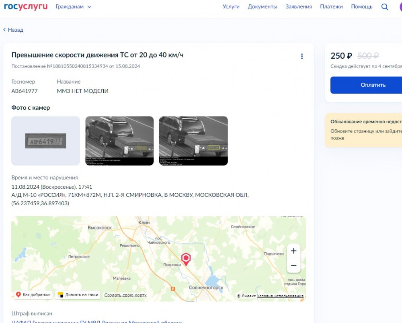Open the license plate photo thumbnail
This screenshot has width=402, height=323.
coord(45,141)
